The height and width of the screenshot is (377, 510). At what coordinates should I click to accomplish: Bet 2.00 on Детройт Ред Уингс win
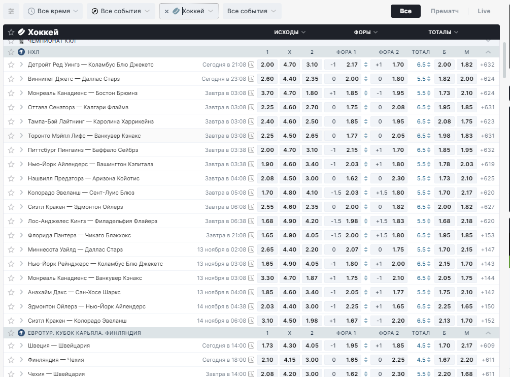click(267, 65)
